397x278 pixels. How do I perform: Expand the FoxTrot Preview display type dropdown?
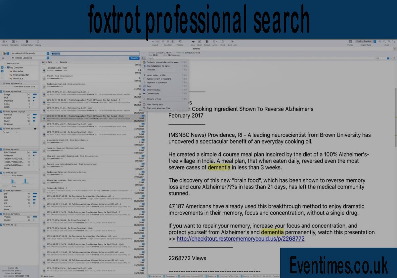[x=375, y=42]
